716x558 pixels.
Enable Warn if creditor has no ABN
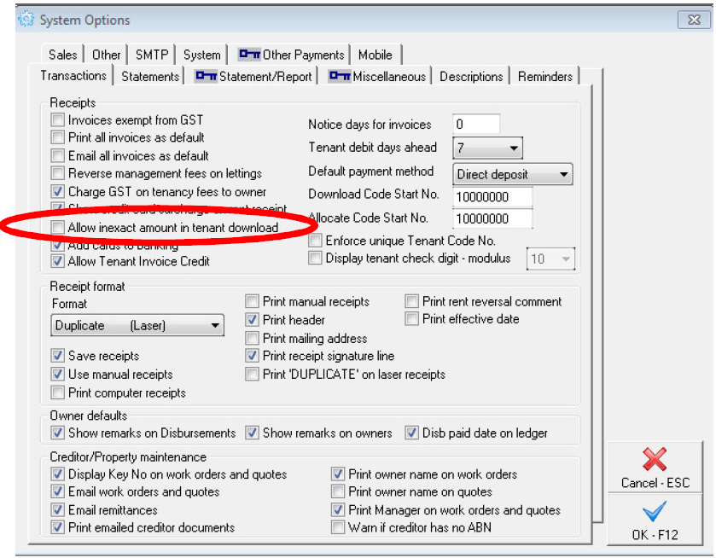(338, 527)
